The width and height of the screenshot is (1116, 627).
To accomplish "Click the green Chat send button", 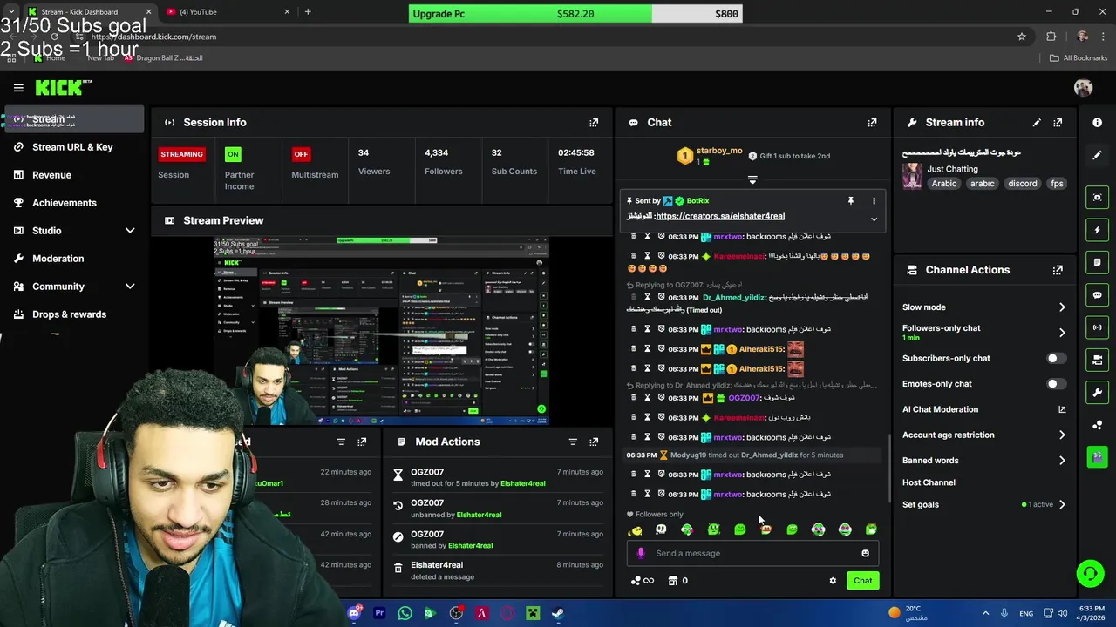I will coord(862,581).
